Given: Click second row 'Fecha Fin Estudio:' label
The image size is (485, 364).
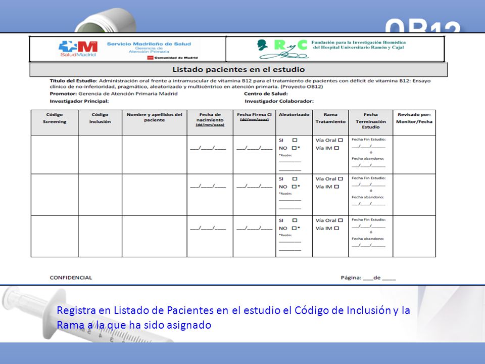Looking at the screenshot, I should coord(368,178).
